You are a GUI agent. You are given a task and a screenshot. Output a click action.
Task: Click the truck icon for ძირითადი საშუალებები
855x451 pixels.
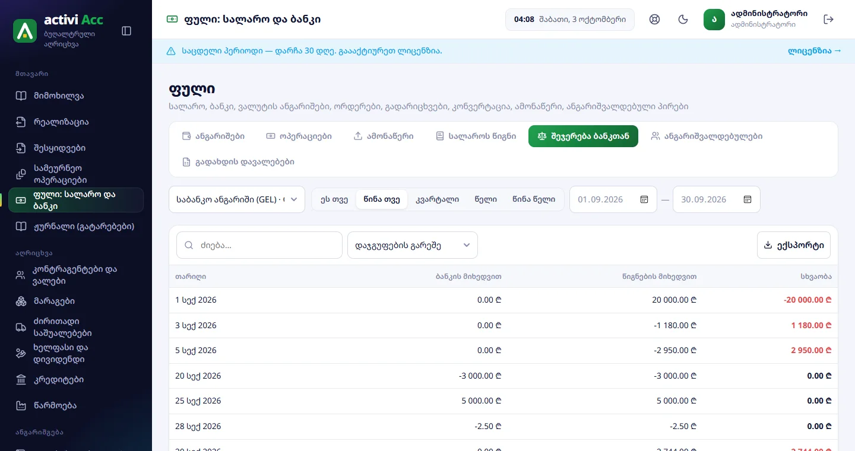click(21, 327)
